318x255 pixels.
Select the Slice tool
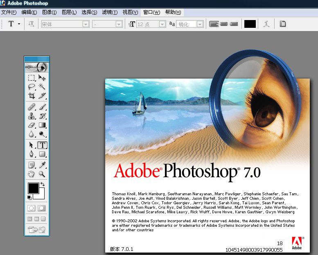[x=42, y=96]
